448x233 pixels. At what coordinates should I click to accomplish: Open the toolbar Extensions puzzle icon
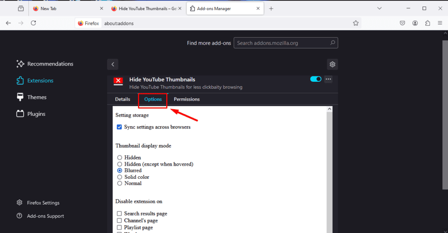[428, 23]
